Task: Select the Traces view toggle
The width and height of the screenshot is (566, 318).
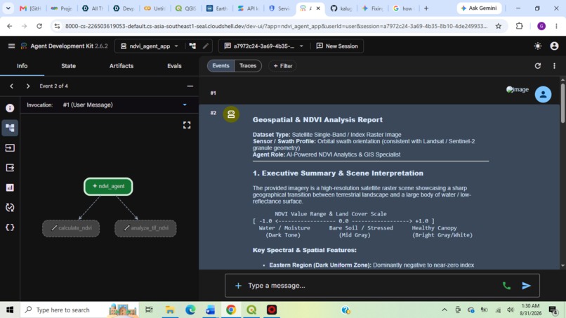Action: coord(248,66)
